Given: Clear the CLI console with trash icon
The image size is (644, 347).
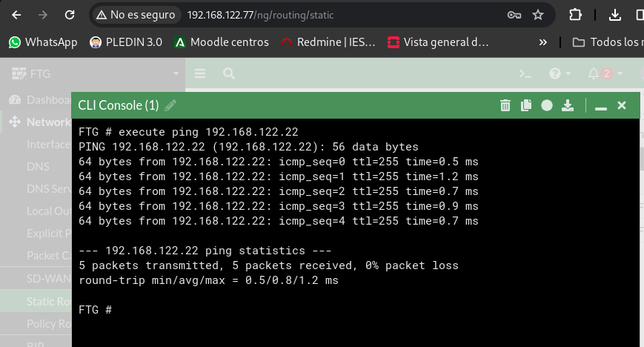Looking at the screenshot, I should coord(505,106).
